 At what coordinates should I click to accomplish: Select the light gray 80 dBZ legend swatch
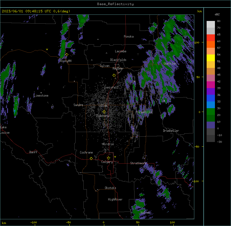pyautogui.click(x=211, y=24)
